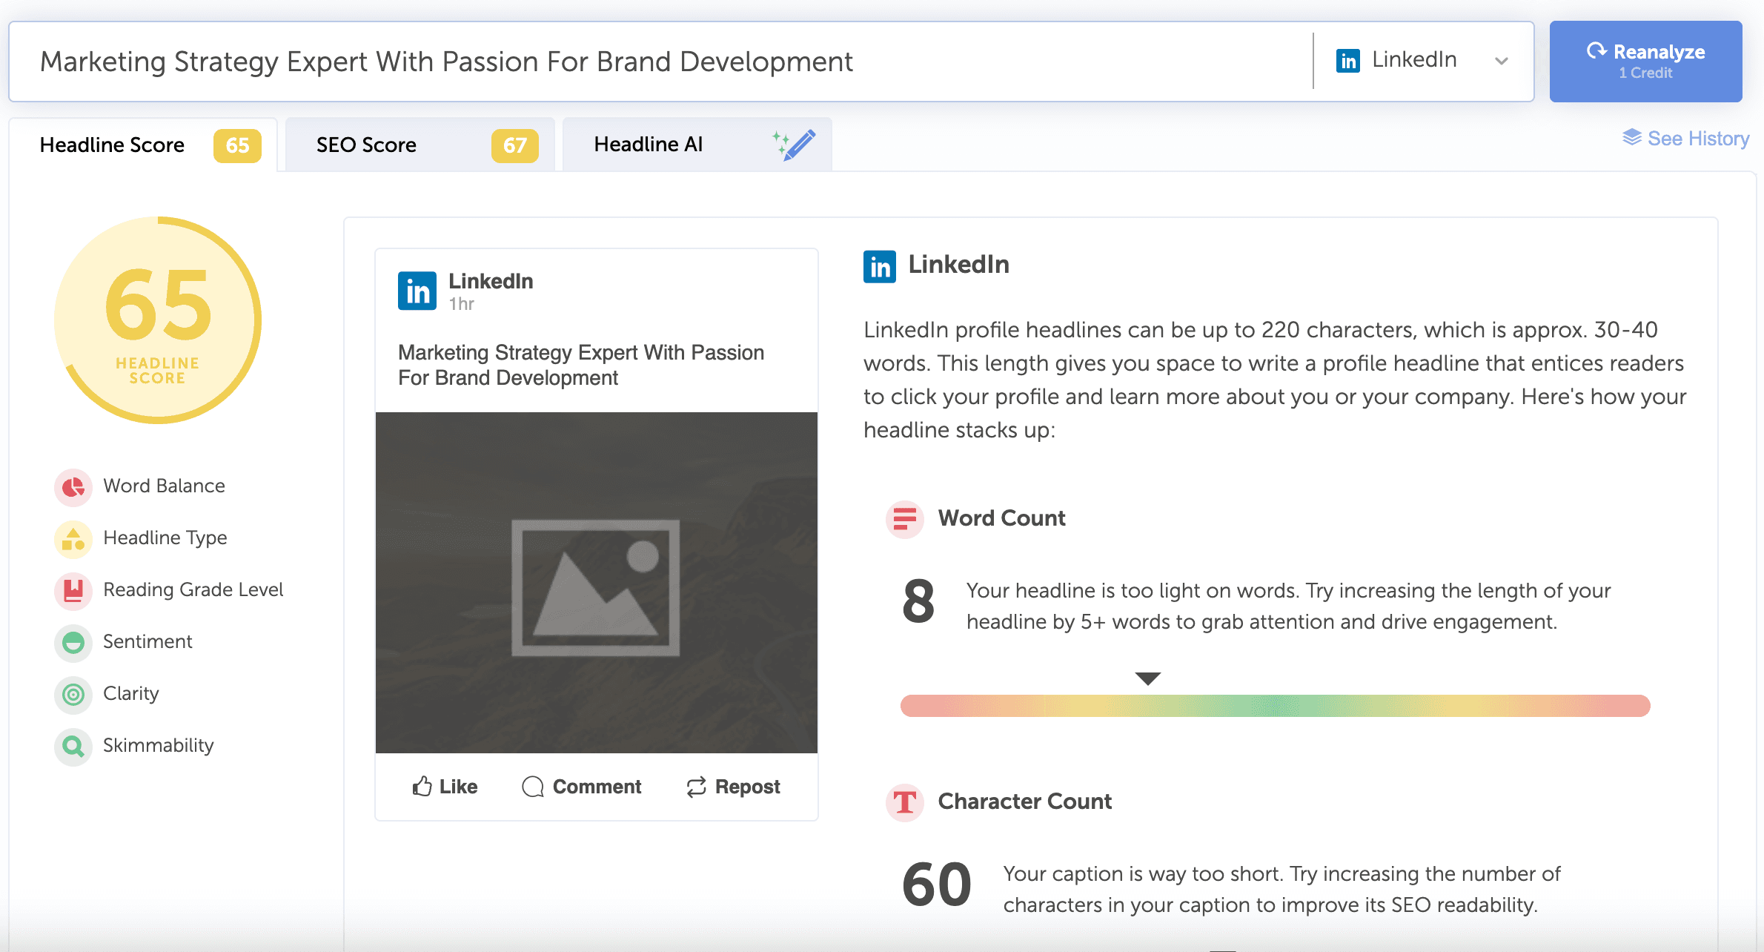
Task: Click the Word Count gradient scale bar
Action: 1275,706
